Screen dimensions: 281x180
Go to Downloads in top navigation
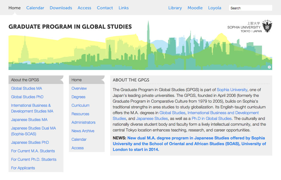(x=61, y=8)
